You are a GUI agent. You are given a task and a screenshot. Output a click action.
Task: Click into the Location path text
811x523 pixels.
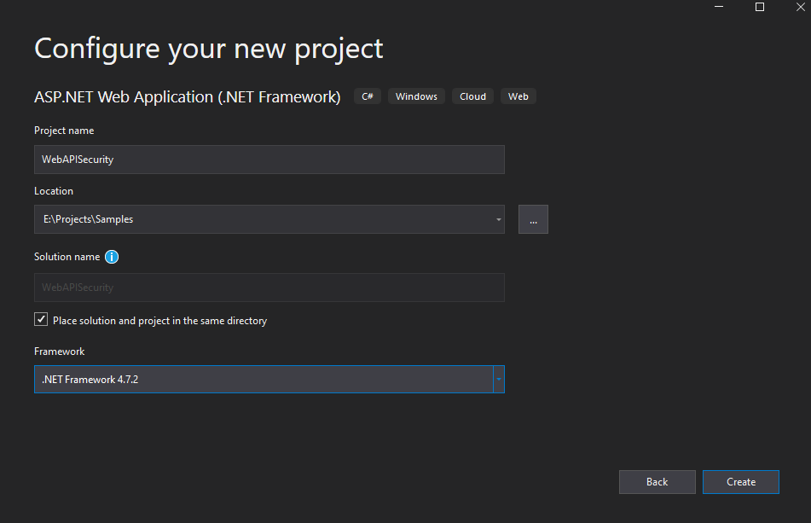(89, 219)
